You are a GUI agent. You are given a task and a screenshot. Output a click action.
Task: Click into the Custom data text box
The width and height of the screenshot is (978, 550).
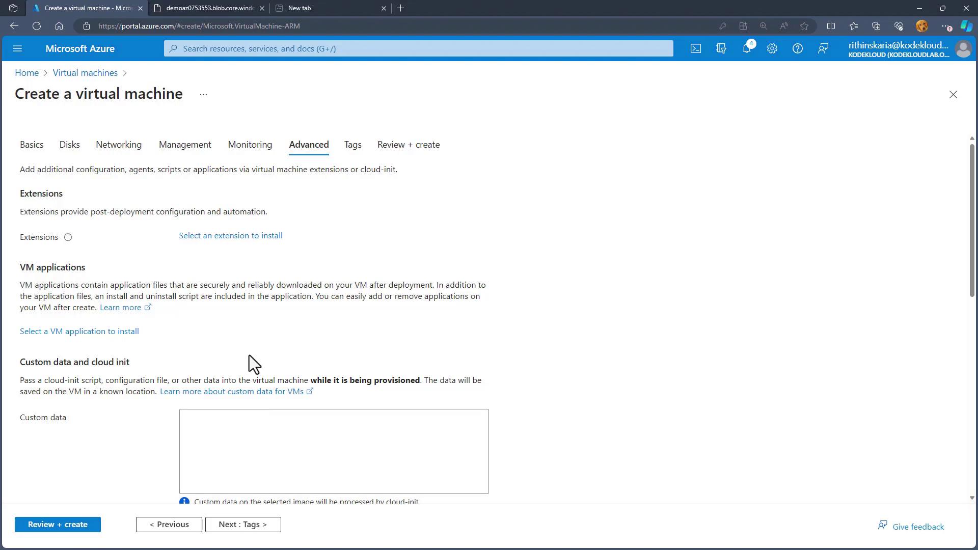click(334, 451)
